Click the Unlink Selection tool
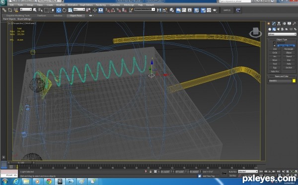 [x=10, y=10]
